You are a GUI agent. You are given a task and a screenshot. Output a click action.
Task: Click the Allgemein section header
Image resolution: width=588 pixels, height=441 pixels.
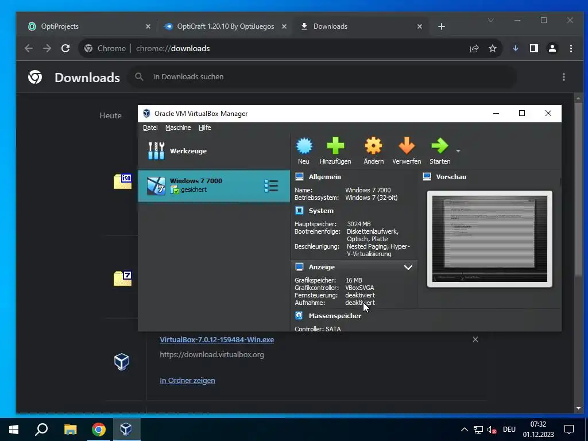click(325, 177)
